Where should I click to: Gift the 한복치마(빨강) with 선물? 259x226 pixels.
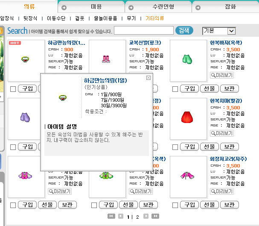pos(210,147)
